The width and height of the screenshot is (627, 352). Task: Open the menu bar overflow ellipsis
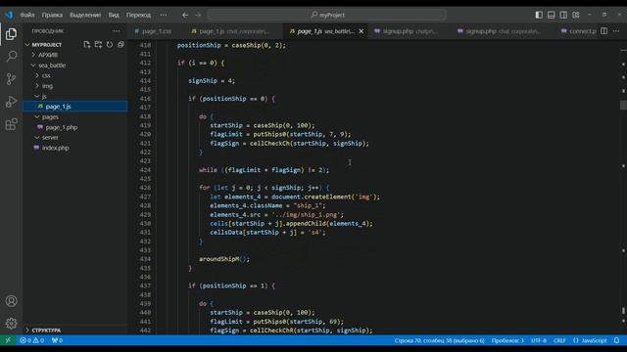click(x=164, y=15)
